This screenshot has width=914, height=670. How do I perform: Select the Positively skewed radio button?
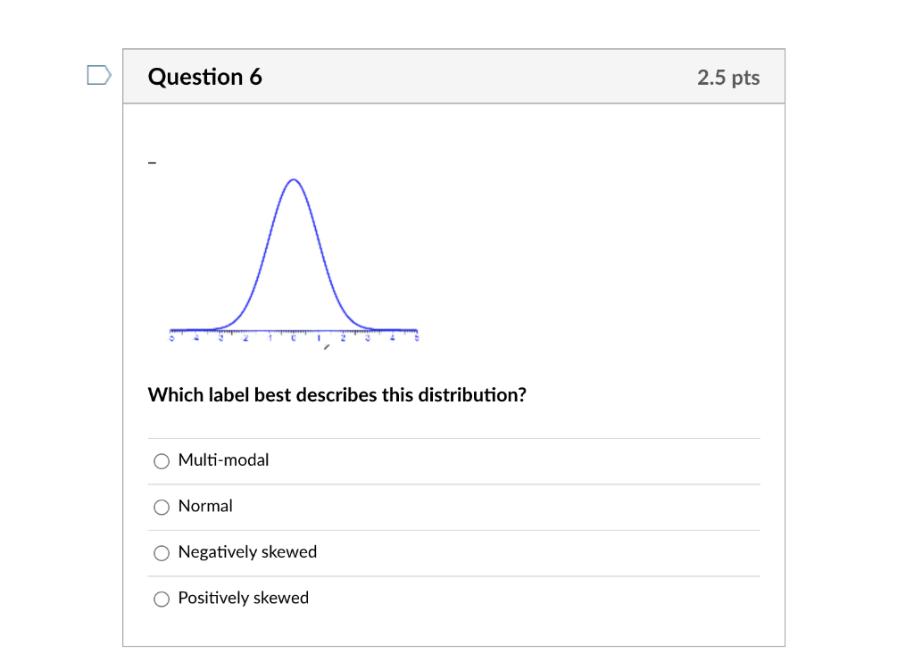click(161, 599)
